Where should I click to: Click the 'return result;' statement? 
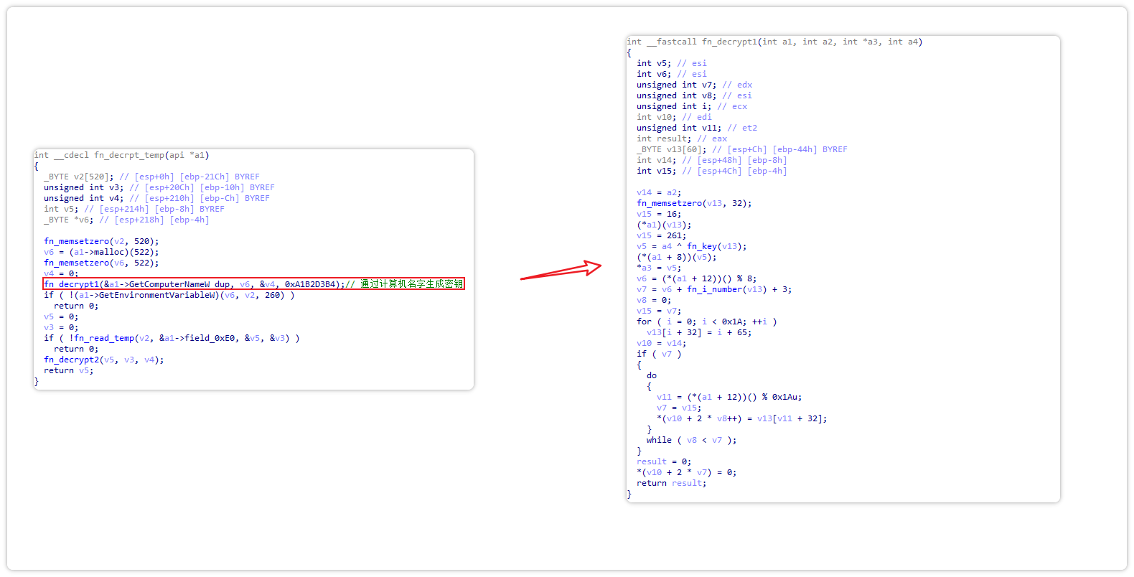[x=671, y=483]
